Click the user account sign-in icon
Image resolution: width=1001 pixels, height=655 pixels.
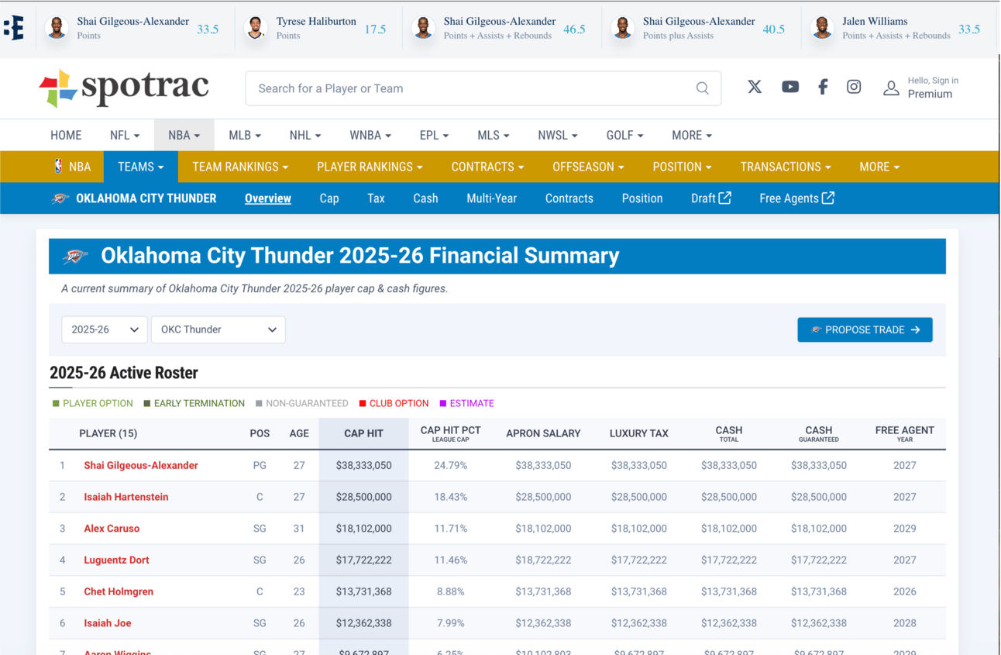coord(891,88)
